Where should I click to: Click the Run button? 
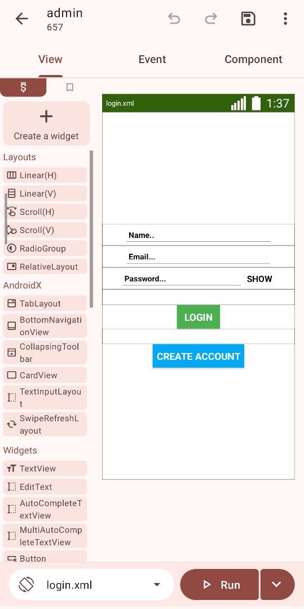[x=219, y=585]
